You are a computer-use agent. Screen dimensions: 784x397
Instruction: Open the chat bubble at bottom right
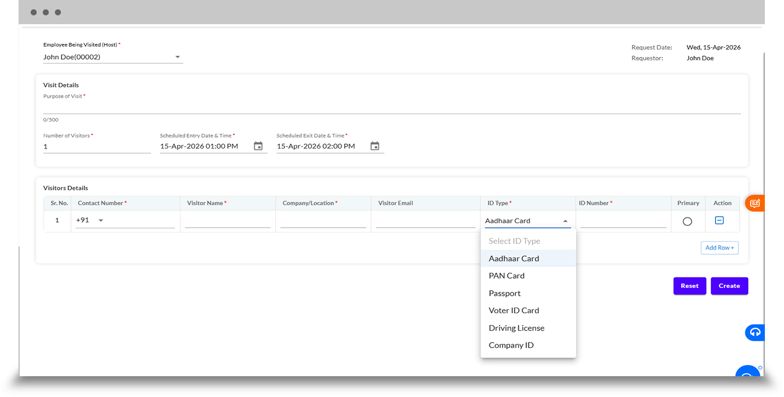tap(748, 373)
